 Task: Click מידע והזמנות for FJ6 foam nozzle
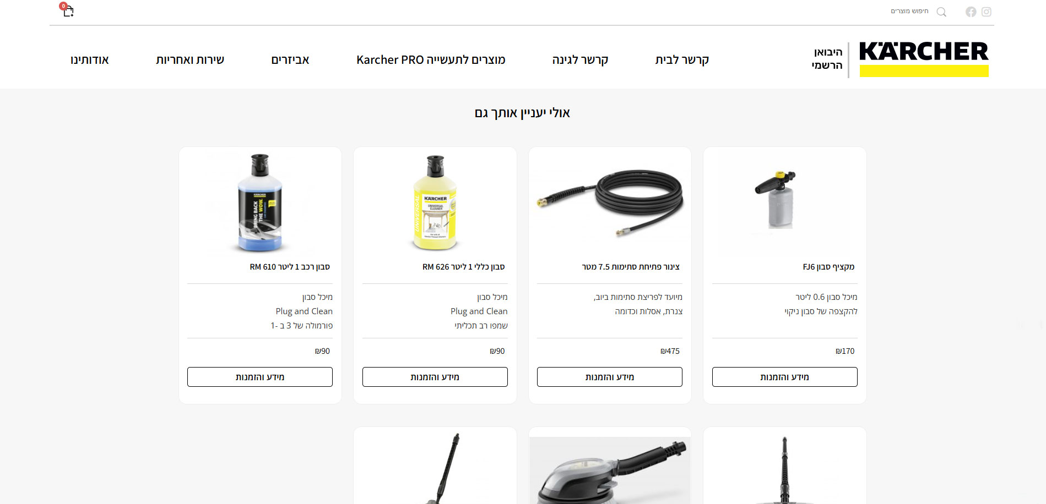784,377
